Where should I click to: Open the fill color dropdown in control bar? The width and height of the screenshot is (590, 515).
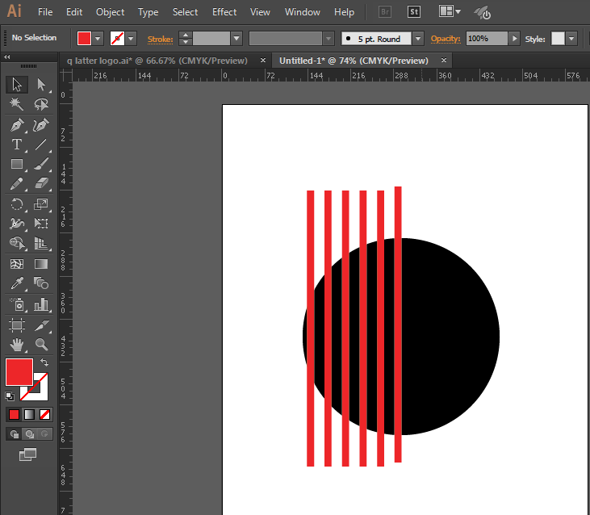[98, 38]
